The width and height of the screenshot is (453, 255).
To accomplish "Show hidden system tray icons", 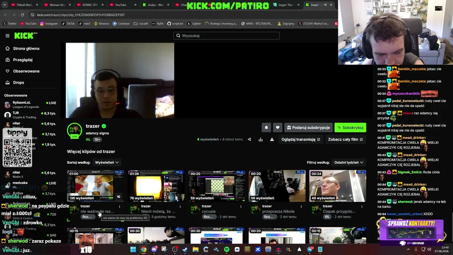I will tap(408, 249).
